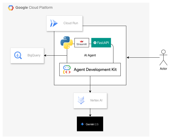Click the Gemini sparkle star icon
170x139 pixels.
[x=82, y=124]
